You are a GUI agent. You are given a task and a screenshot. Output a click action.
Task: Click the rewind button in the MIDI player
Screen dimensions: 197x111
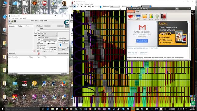85,7
